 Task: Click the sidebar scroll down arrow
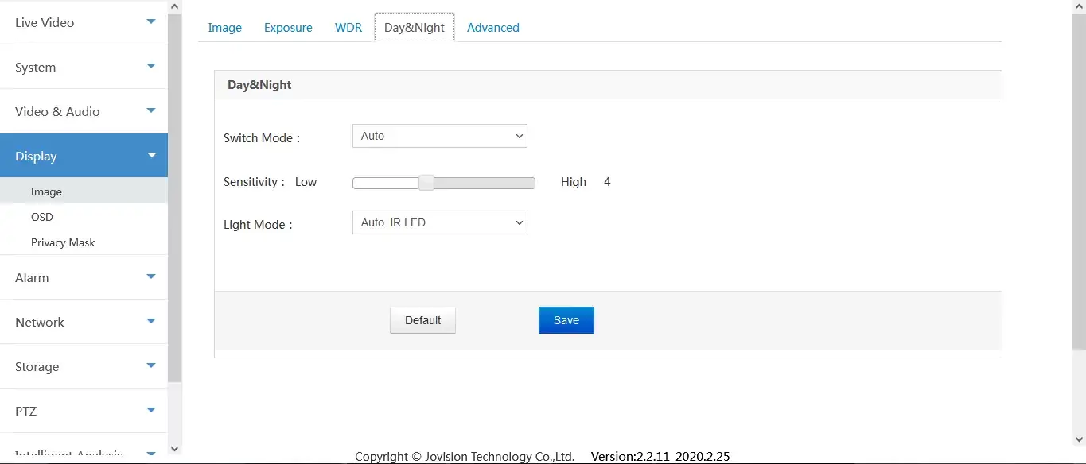point(175,449)
